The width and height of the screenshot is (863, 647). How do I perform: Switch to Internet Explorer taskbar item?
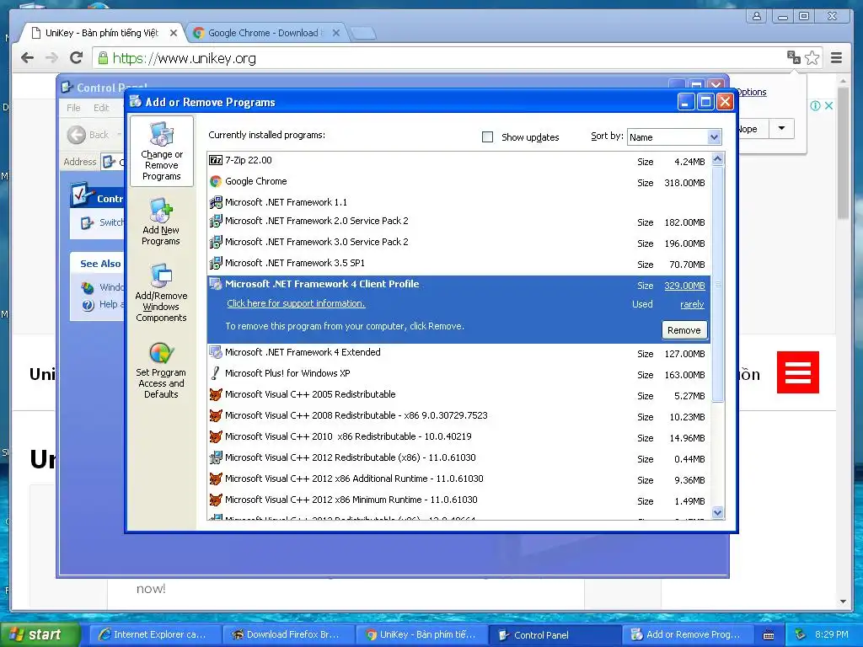(155, 634)
